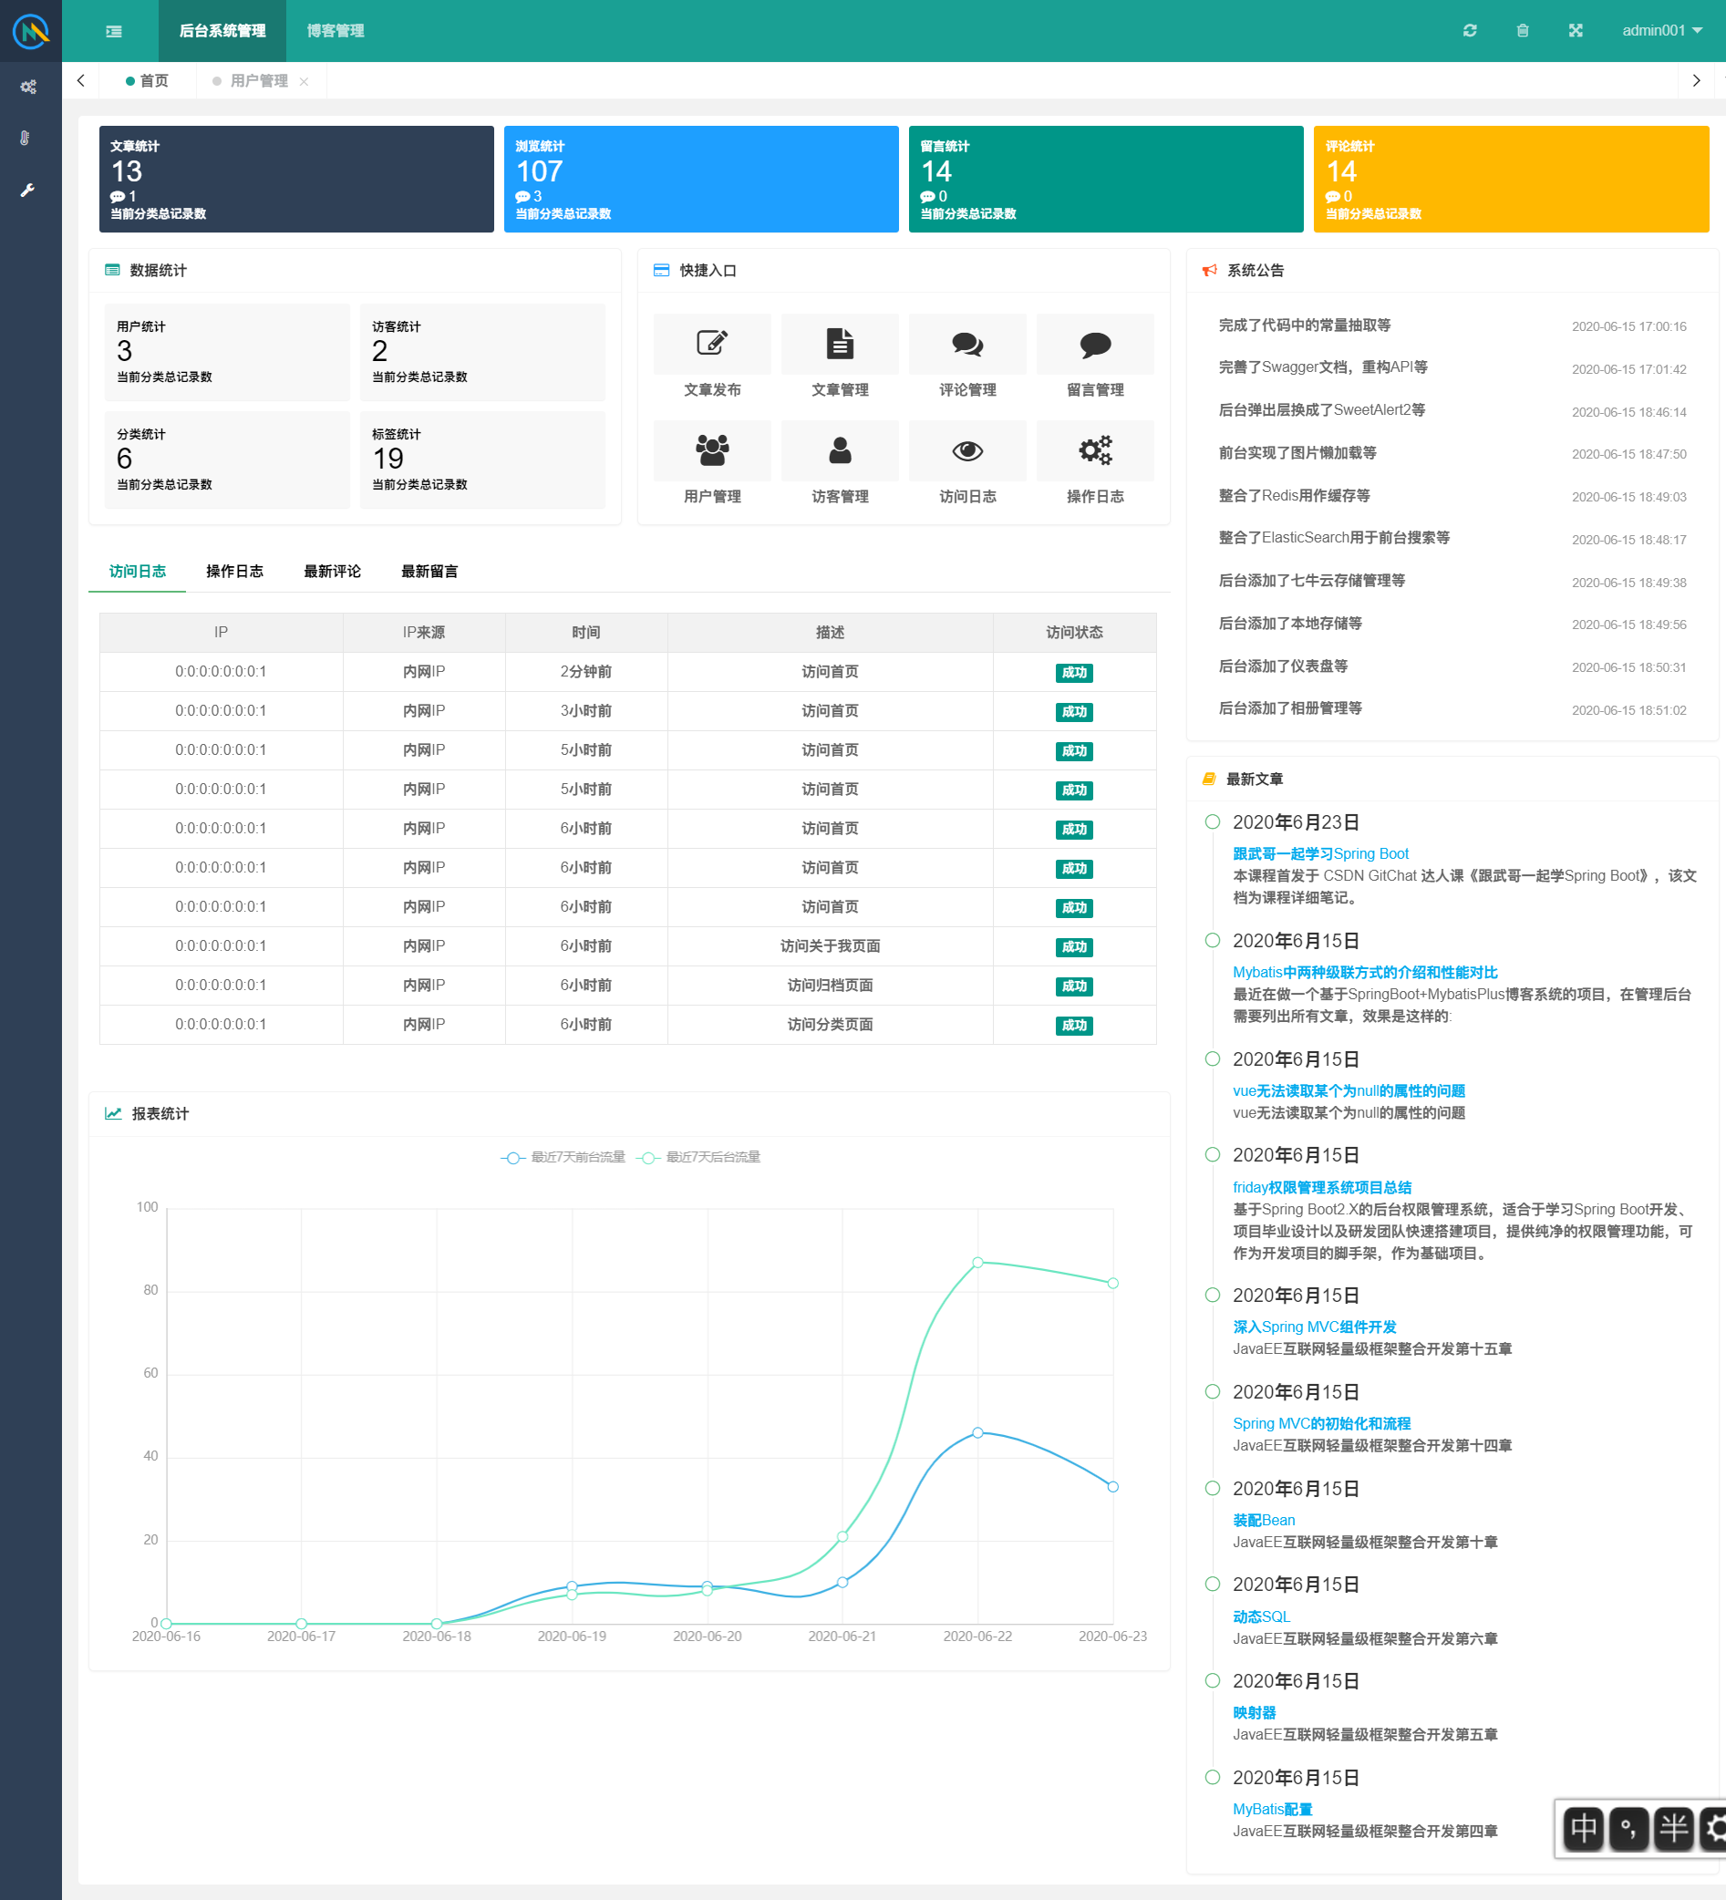
Task: Click the sidebar collapse menu icon
Action: [x=113, y=31]
